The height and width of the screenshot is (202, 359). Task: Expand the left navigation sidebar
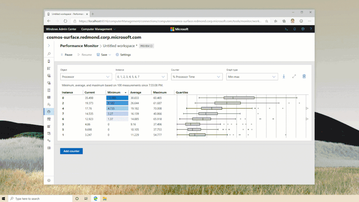tap(49, 46)
